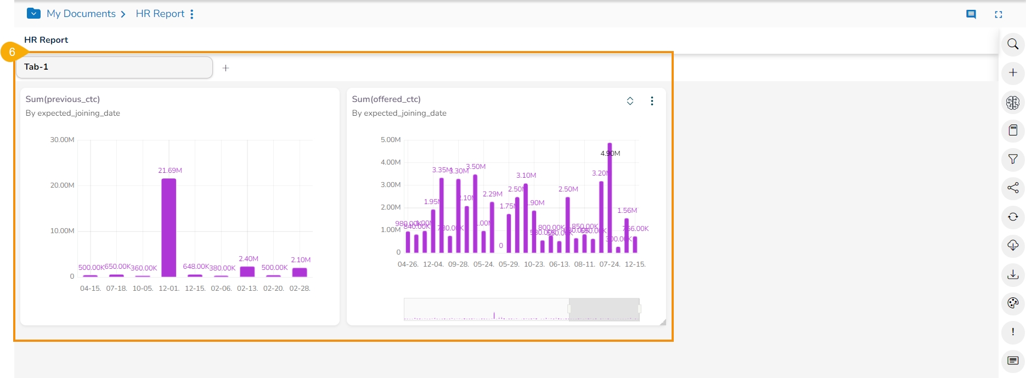Viewport: 1026px width, 378px height.
Task: Open the AI brain icon
Action: pos(1013,102)
